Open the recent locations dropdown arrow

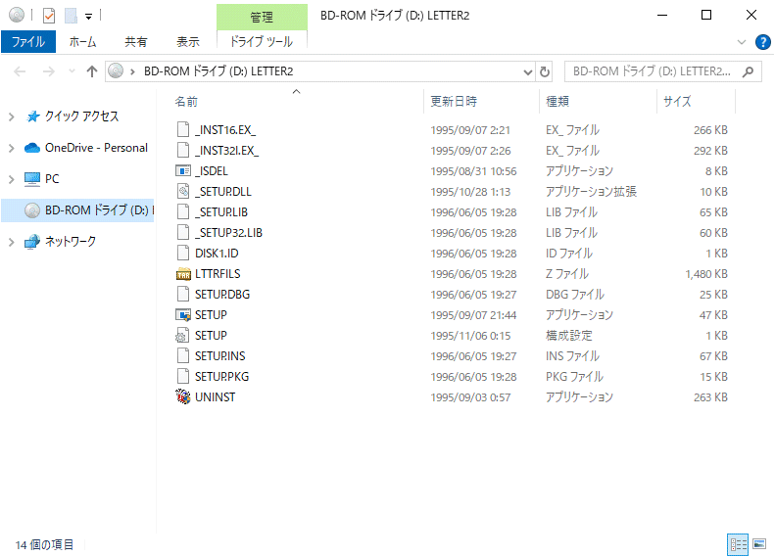72,72
